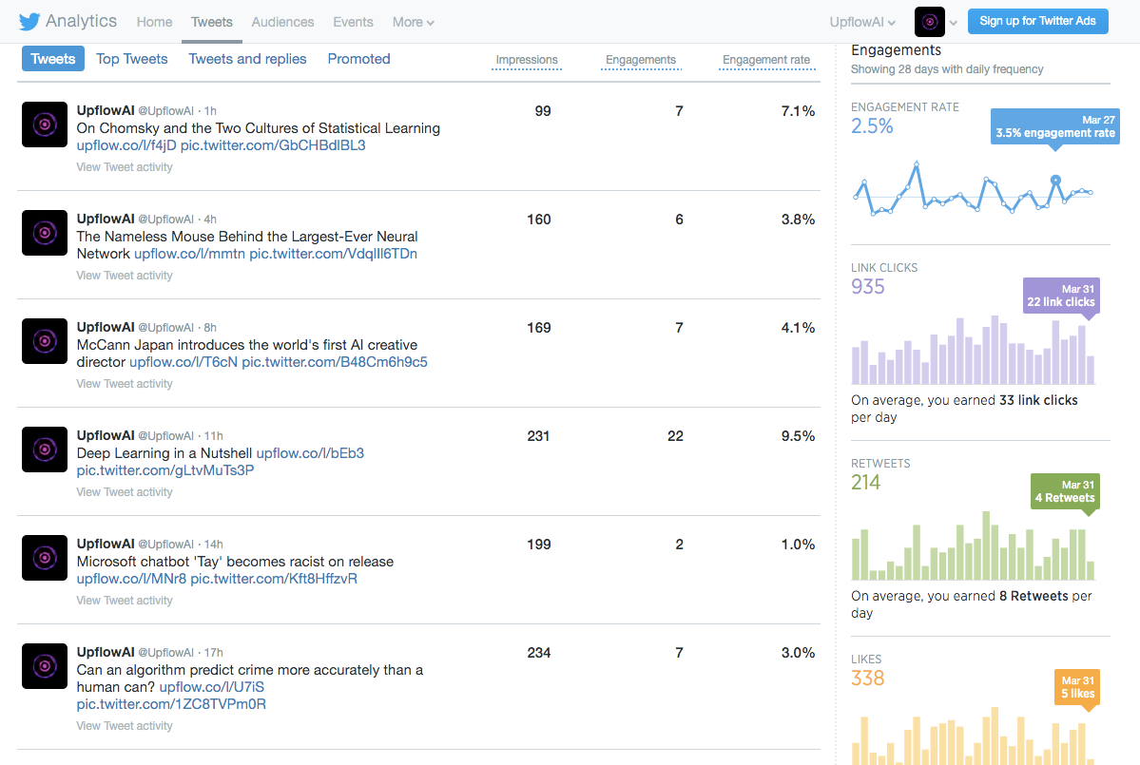Image resolution: width=1140 pixels, height=765 pixels.
Task: Click the 214 Retweets total
Action: click(866, 483)
